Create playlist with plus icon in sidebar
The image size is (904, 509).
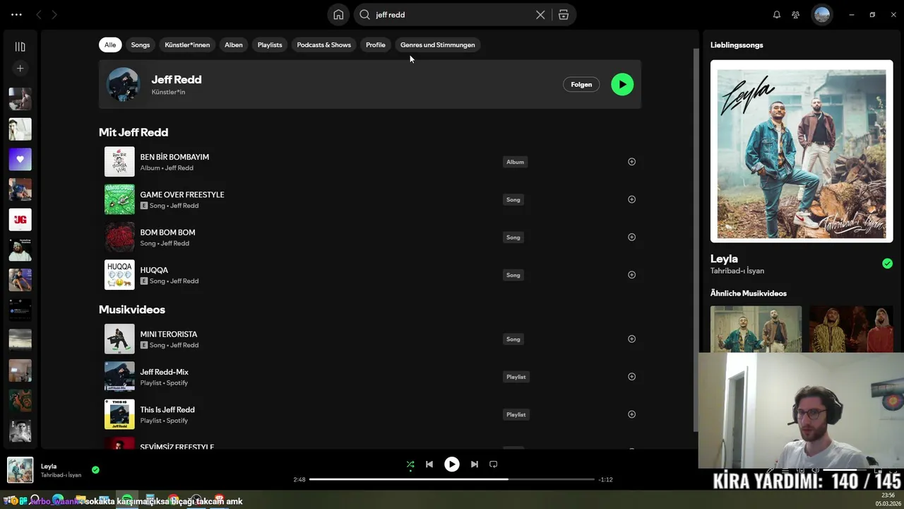[x=20, y=69]
